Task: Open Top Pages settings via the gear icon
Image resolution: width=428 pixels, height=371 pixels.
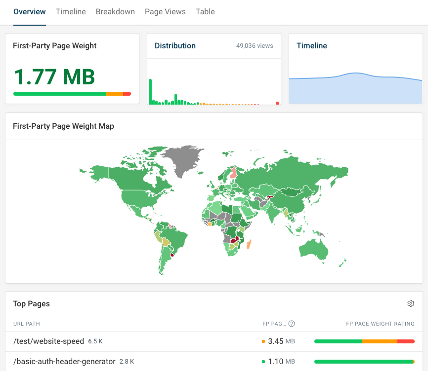Action: tap(411, 303)
